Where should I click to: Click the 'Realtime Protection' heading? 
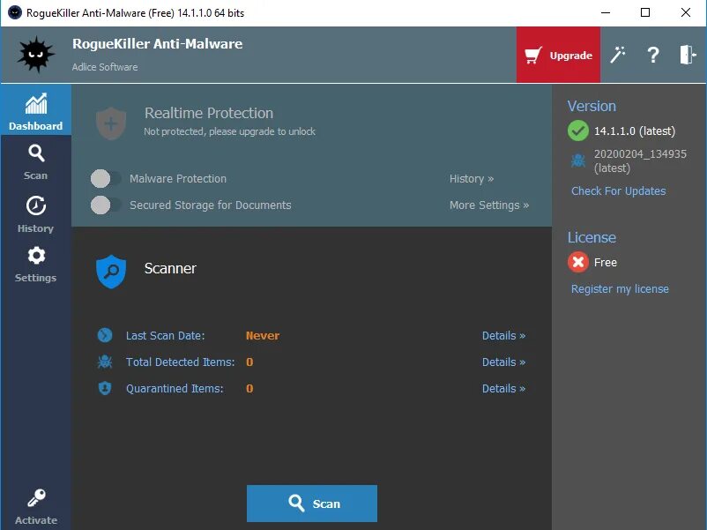coord(209,113)
